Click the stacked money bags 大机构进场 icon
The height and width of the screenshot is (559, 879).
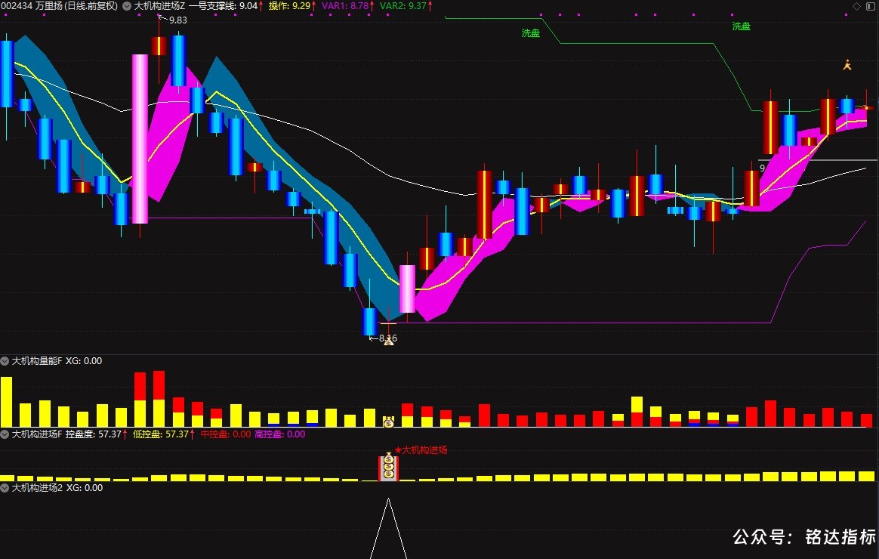[x=388, y=467]
